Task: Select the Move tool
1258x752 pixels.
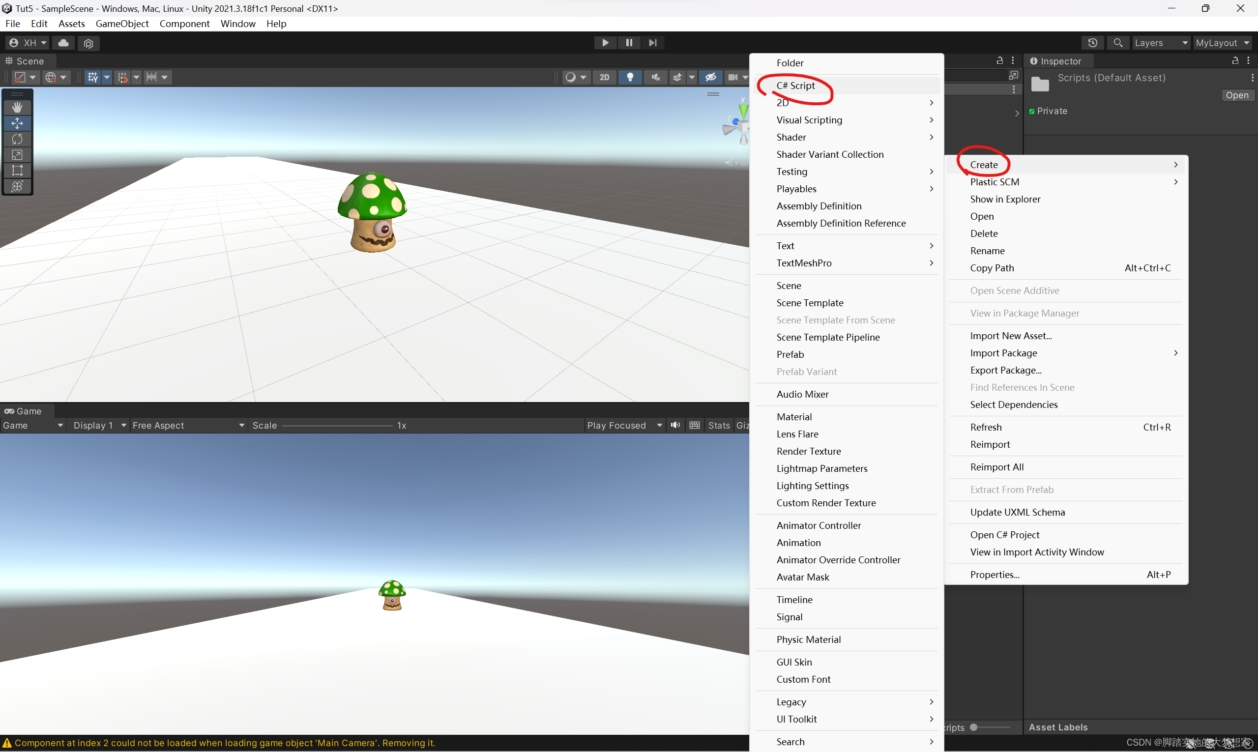Action: (x=17, y=123)
